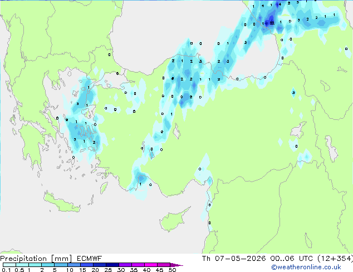The height and width of the screenshot is (272, 353).
Task: Click the '22' precipitation value on map
Action: 272,23
